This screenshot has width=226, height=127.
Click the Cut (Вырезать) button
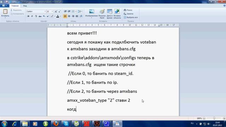[x=16, y=10]
